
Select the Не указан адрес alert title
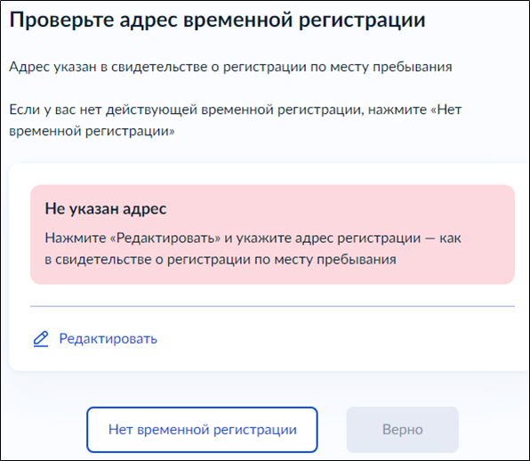click(106, 208)
